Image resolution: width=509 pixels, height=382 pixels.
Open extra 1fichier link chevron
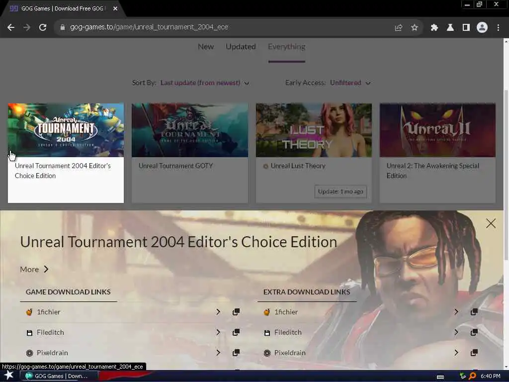[456, 312]
